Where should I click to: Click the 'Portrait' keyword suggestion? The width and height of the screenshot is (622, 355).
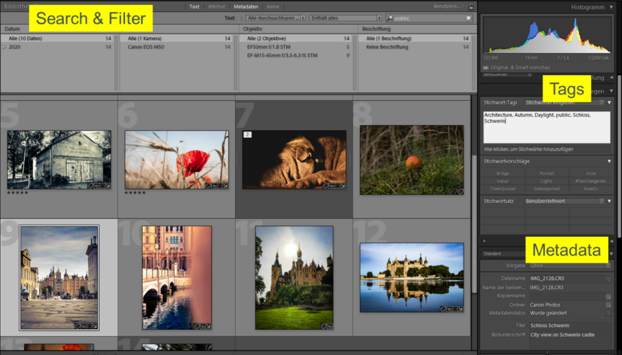(x=547, y=174)
